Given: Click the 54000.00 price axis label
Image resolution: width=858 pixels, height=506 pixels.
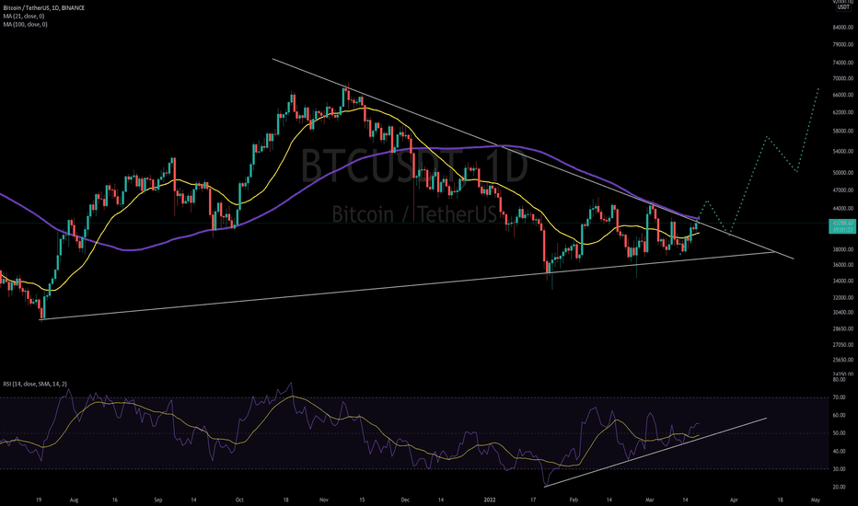Looking at the screenshot, I should 842,152.
